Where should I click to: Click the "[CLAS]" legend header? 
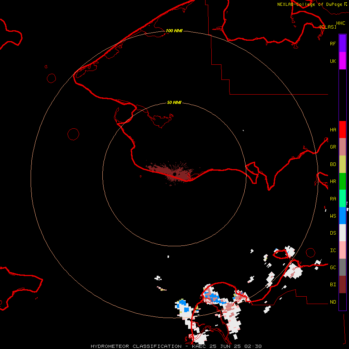328,27
